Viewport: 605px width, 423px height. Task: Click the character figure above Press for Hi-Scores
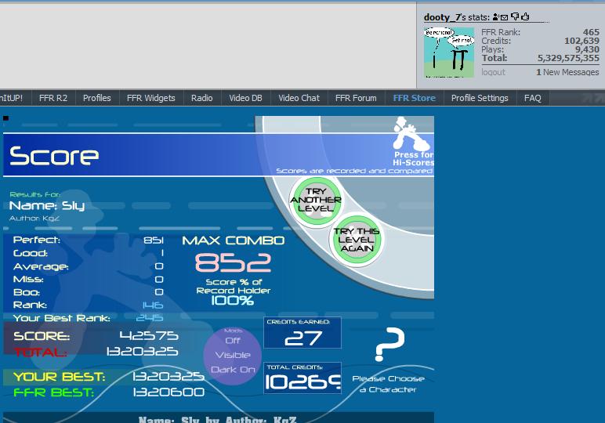(411, 133)
